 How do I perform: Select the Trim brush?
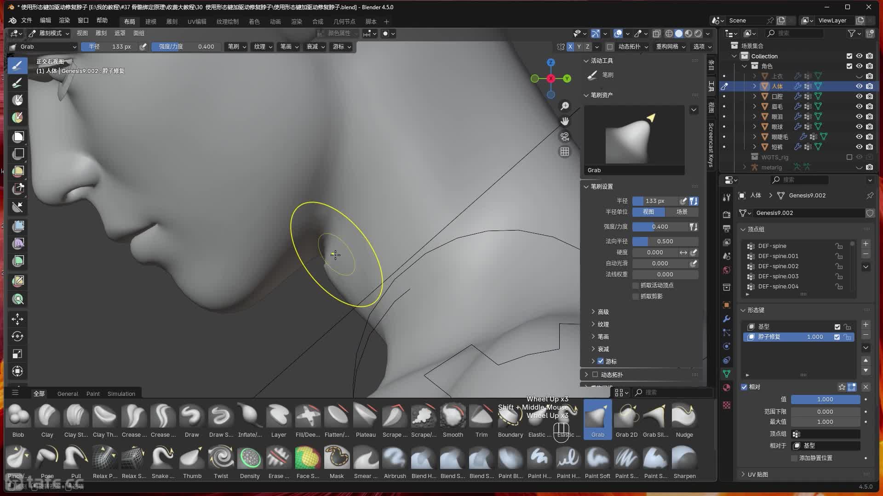482,420
